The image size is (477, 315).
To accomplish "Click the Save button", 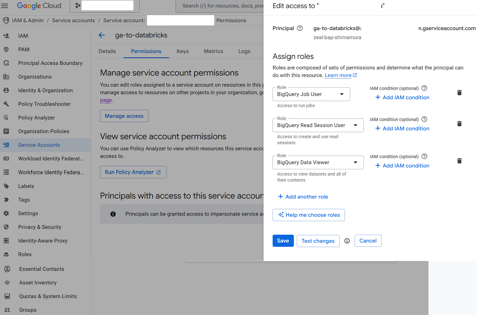I will 283,241.
